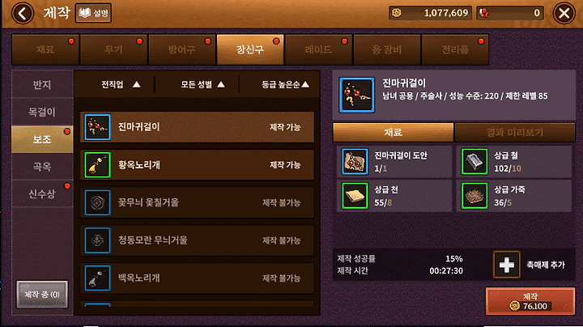Click the 진마귀걸이 earring icon in list
Image resolution: width=583 pixels, height=327 pixels.
97,127
